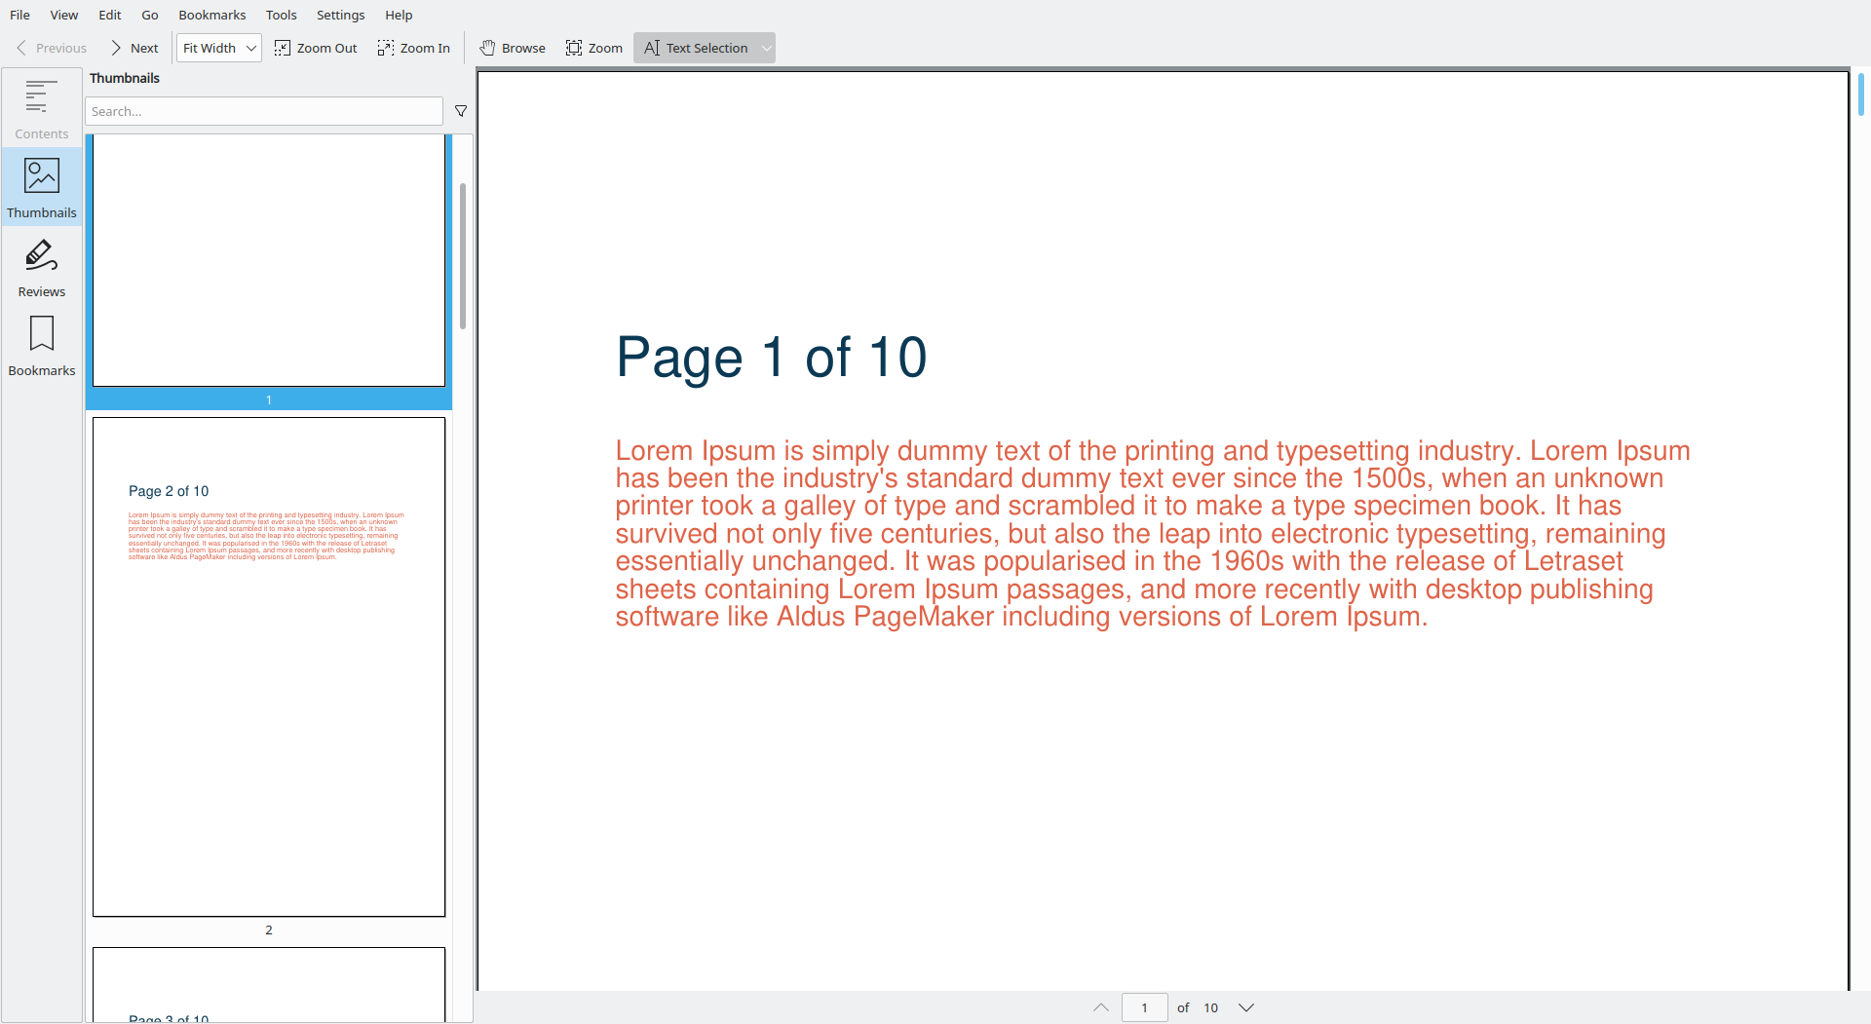Viewport: 1871px width, 1024px height.
Task: Open the Bookmarks sidebar panel
Action: click(42, 345)
